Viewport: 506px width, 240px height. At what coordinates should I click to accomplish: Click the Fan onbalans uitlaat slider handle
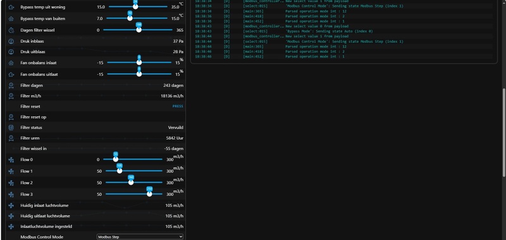[139, 74]
